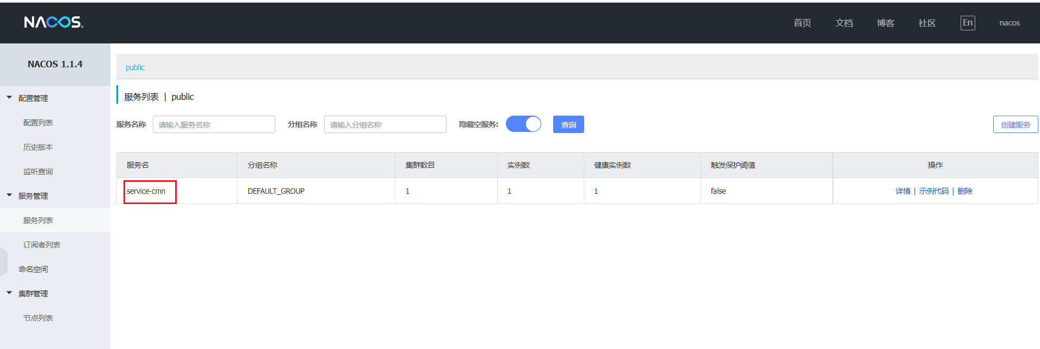Image resolution: width=1040 pixels, height=349 pixels.
Task: Select the public namespace tab
Action: click(135, 67)
